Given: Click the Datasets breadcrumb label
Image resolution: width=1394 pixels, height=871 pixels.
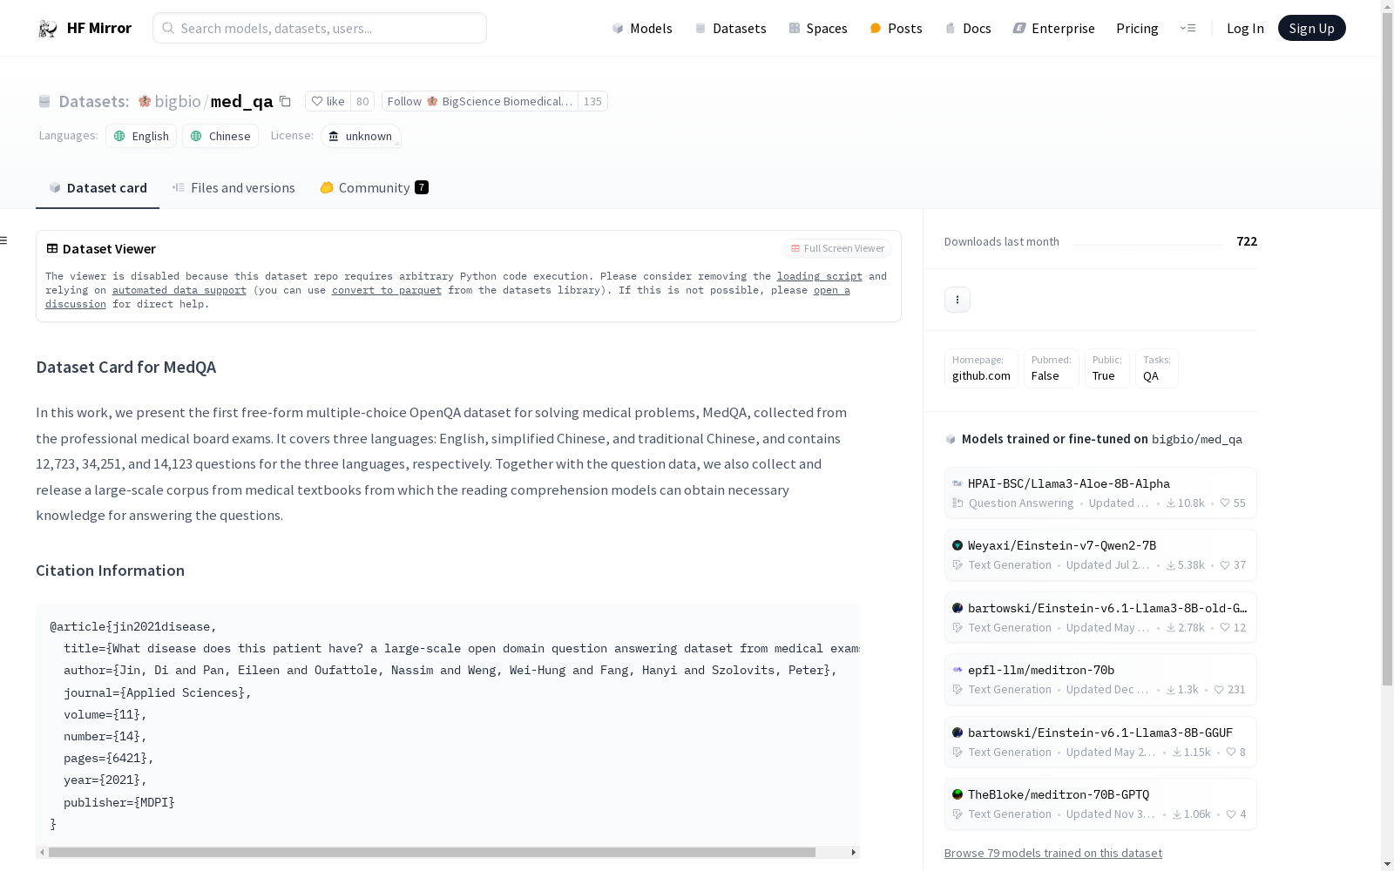Looking at the screenshot, I should 94,101.
